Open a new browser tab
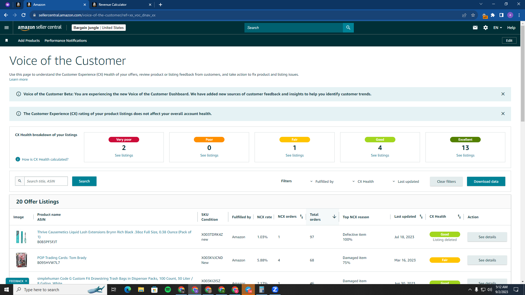The image size is (525, 295). 161,5
